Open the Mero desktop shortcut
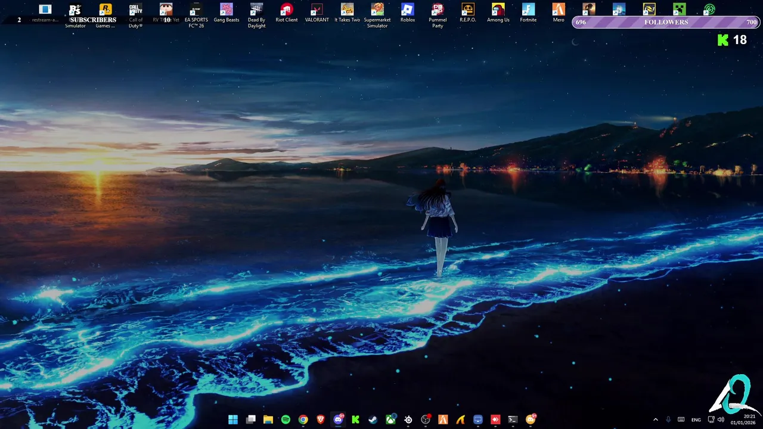Screen dimensions: 763x429 (x=559, y=13)
